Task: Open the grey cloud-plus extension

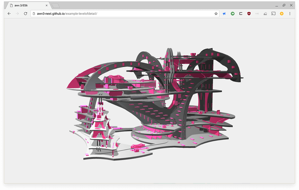Action: (x=265, y=14)
